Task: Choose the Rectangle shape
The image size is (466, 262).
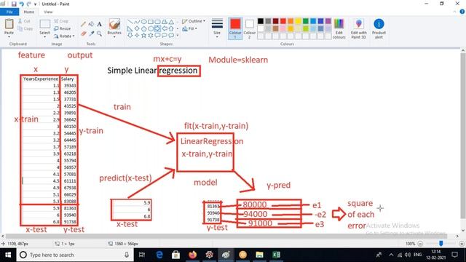Action: [151, 22]
